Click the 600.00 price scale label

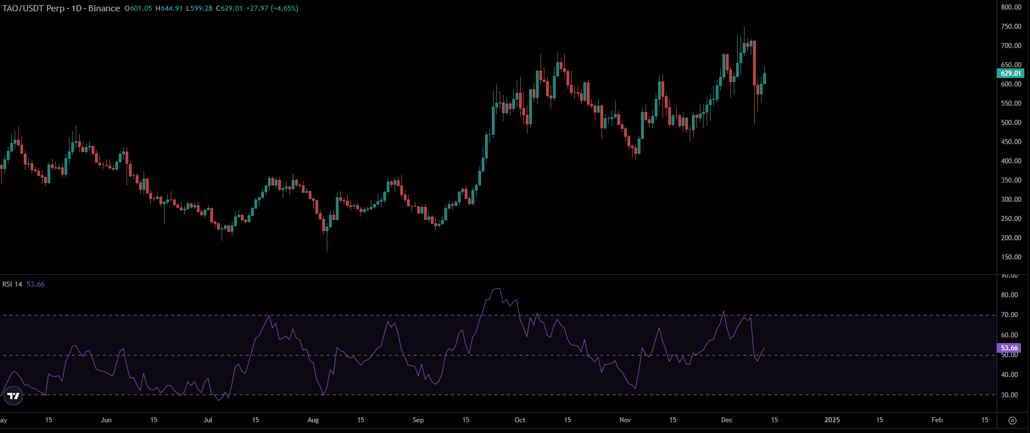[x=1011, y=84]
